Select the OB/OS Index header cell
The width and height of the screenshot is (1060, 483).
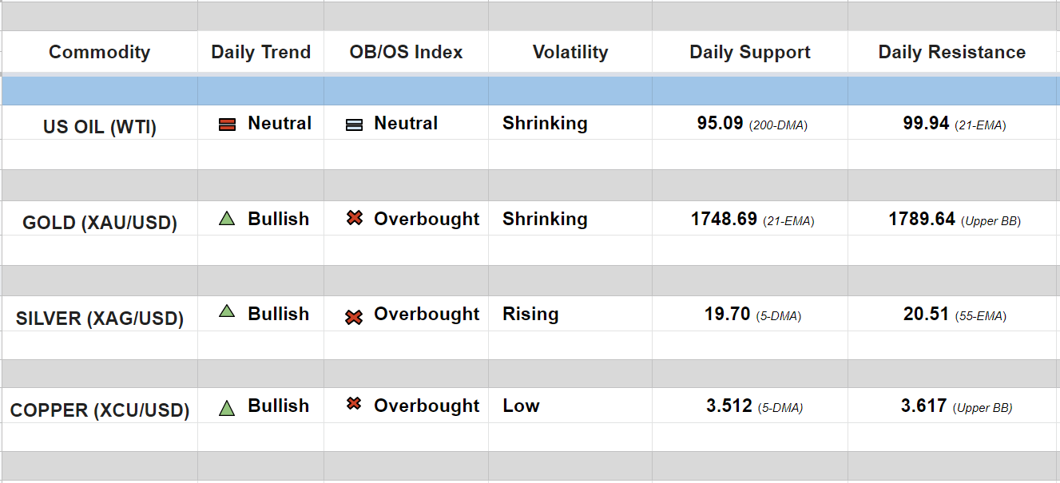pyautogui.click(x=406, y=53)
